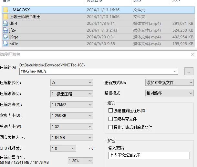
Task: Click the n41r MP4 file icon
Action: click(x=5, y=44)
